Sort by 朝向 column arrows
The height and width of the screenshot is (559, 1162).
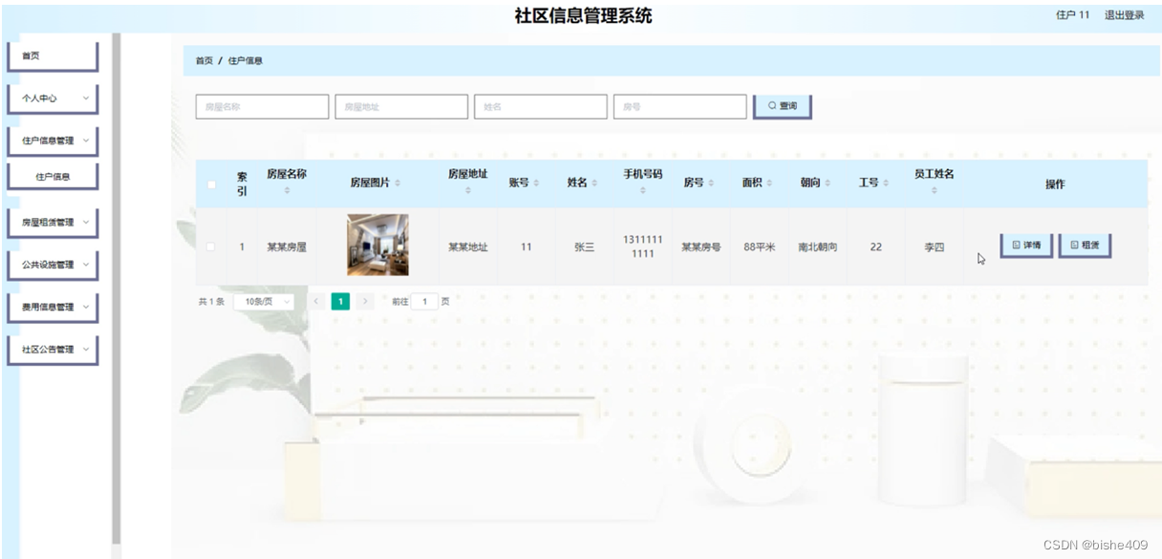pyautogui.click(x=828, y=183)
